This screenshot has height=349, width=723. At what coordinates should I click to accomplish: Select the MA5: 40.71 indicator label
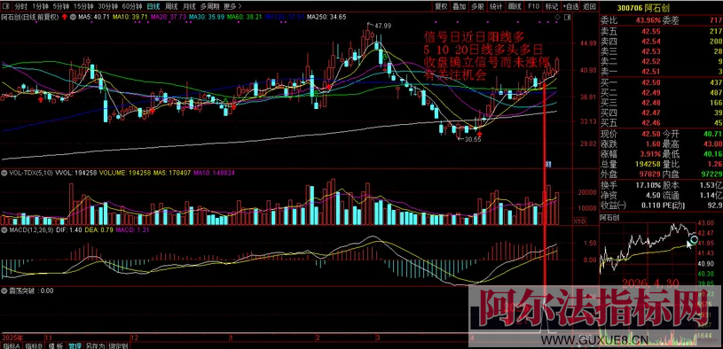(x=94, y=17)
